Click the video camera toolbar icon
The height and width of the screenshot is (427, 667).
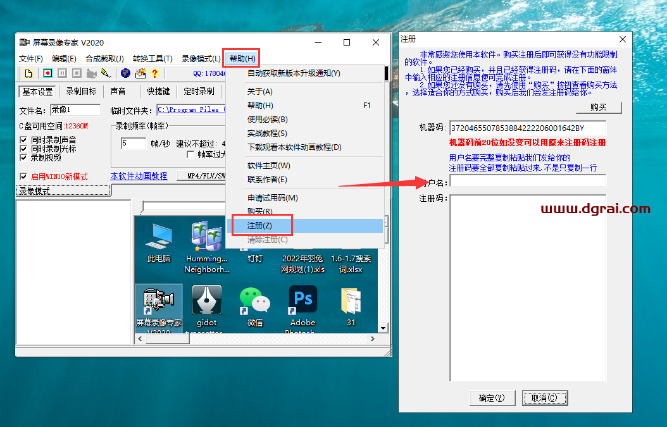(92, 74)
